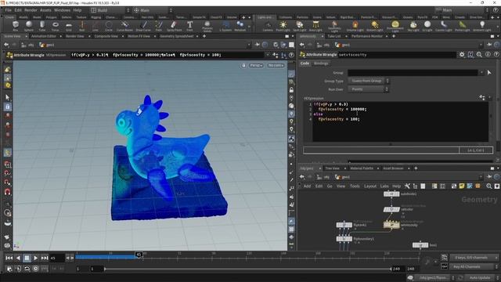Click the network editor search magnifier
Screen dimensions: 501x282
[x=488, y=186]
